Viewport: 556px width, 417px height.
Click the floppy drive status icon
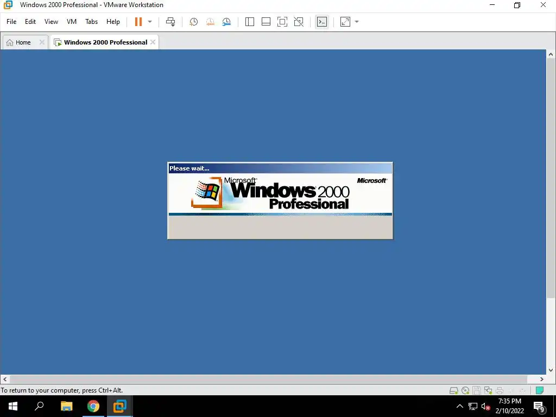pos(477,390)
